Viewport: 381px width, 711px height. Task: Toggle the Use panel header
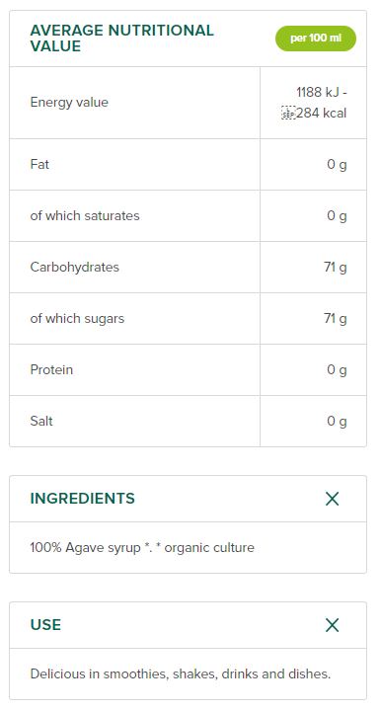pyautogui.click(x=188, y=625)
